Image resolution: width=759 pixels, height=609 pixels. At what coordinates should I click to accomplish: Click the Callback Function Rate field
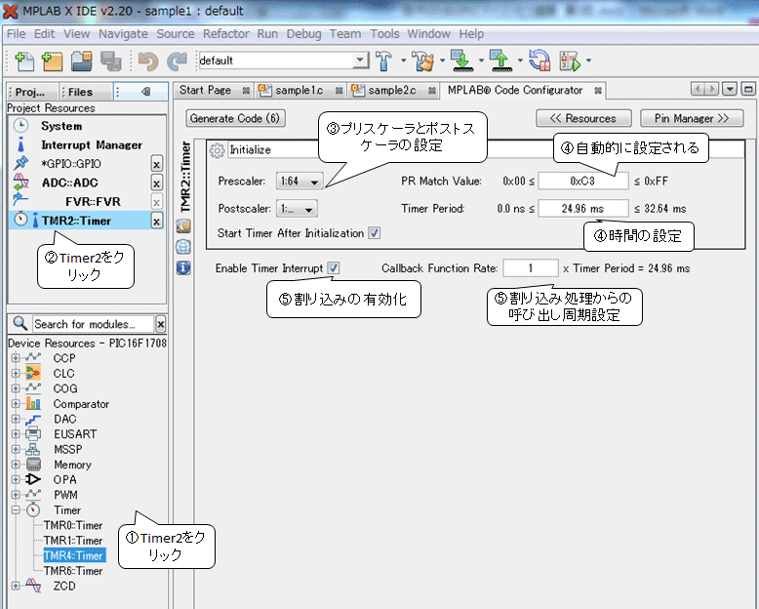[531, 268]
